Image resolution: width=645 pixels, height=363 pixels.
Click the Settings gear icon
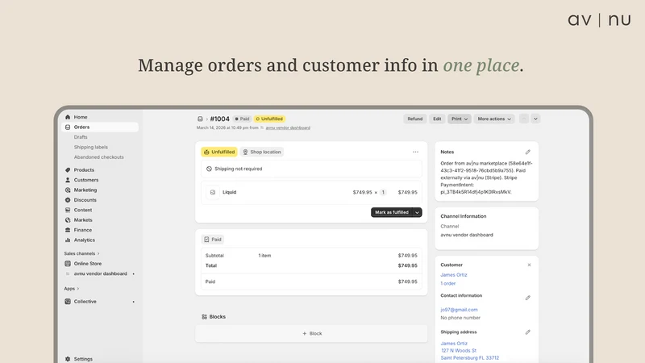coord(68,359)
